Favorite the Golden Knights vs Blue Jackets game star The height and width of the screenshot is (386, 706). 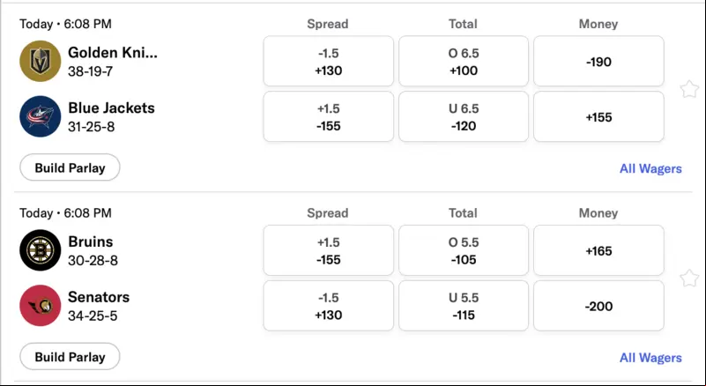pyautogui.click(x=689, y=89)
